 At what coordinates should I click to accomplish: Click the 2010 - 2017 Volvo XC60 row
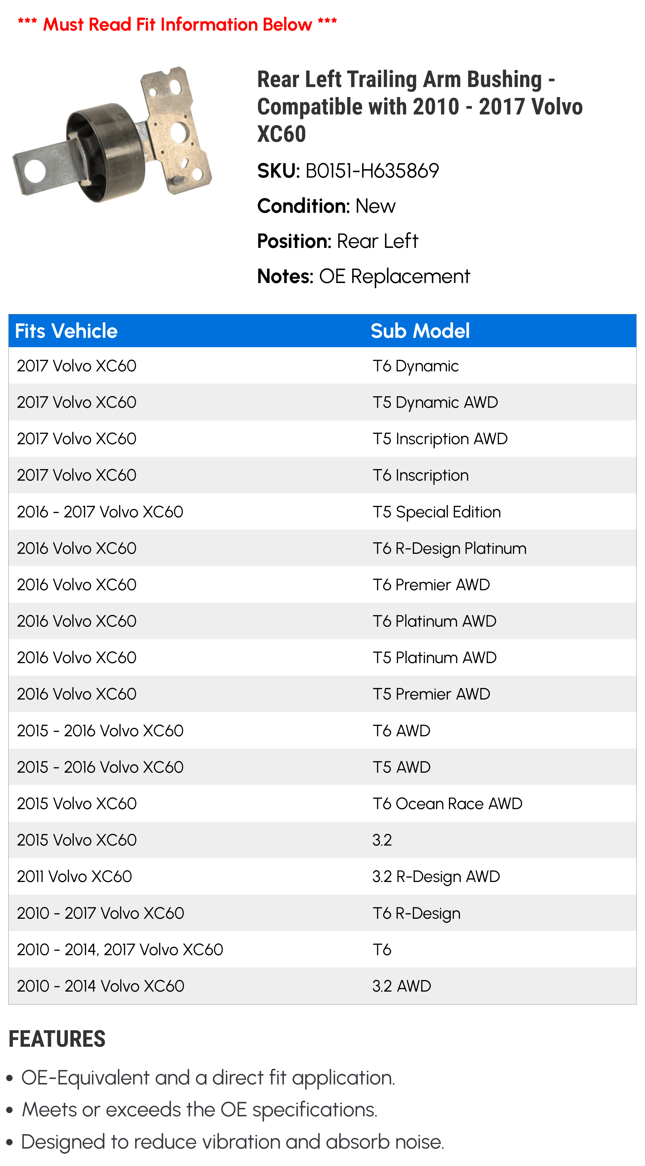tap(322, 913)
